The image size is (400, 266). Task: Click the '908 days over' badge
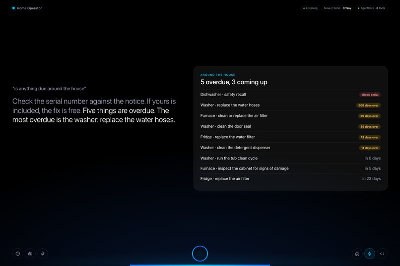click(368, 106)
